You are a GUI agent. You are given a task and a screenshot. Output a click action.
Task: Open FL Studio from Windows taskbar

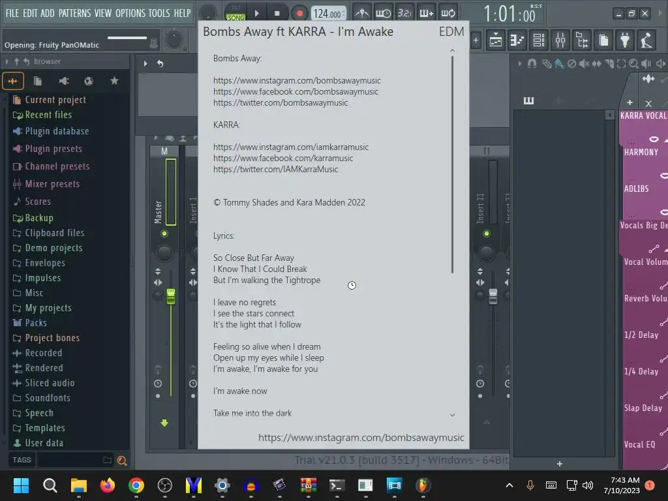423,485
